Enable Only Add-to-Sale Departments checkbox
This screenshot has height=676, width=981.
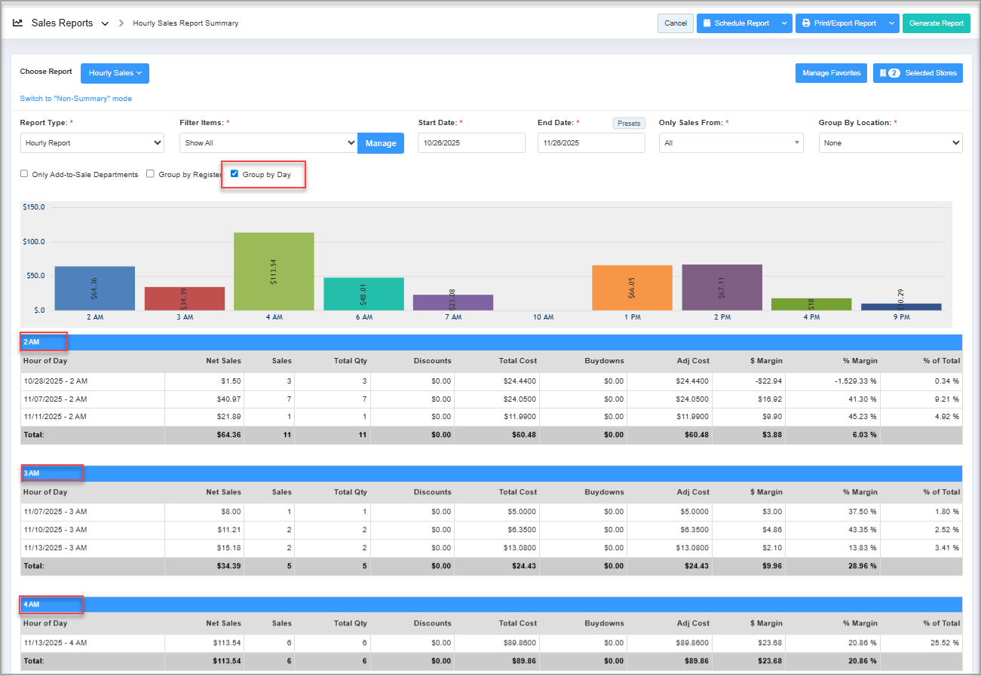25,174
